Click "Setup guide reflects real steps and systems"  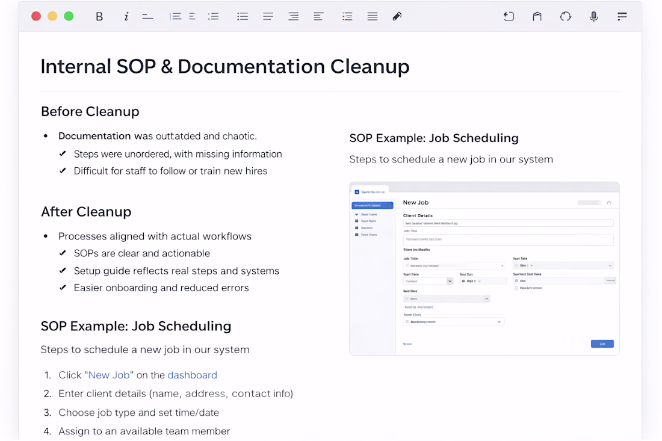click(176, 271)
